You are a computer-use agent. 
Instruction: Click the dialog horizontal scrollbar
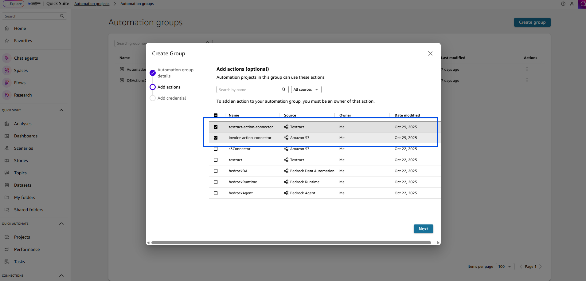291,243
